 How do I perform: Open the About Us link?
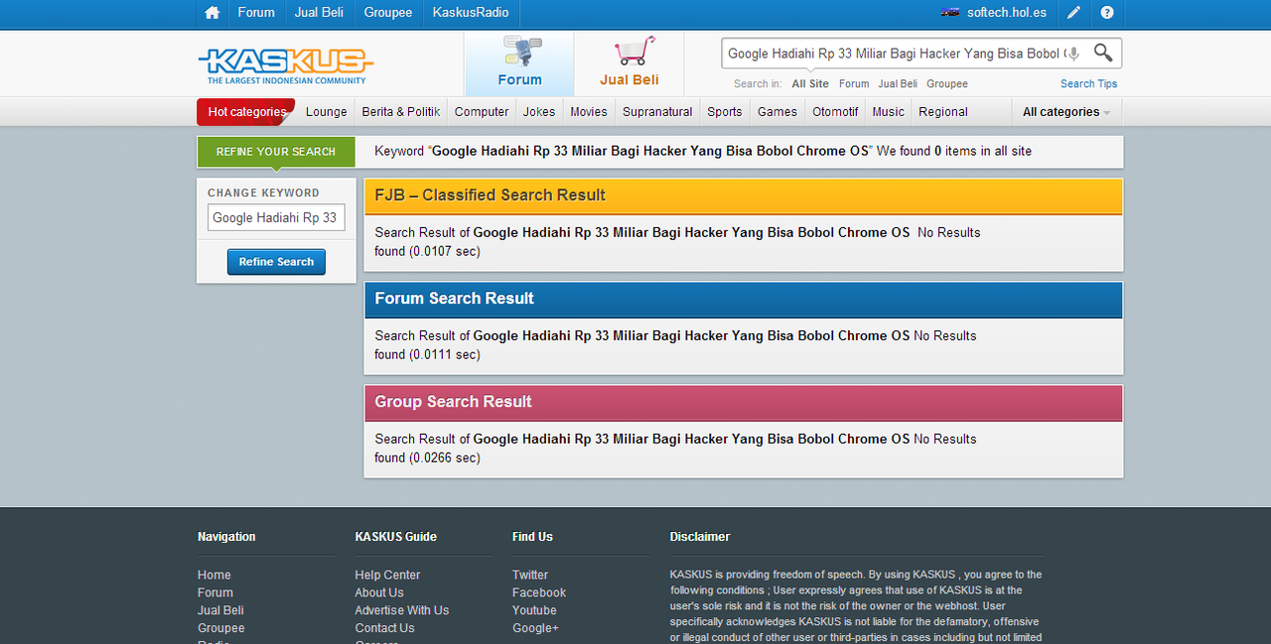379,592
